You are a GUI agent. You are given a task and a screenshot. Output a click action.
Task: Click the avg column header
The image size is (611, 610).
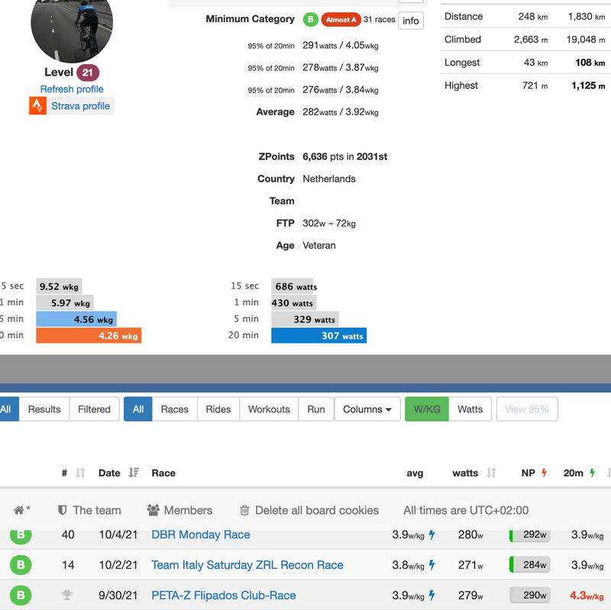click(x=415, y=473)
